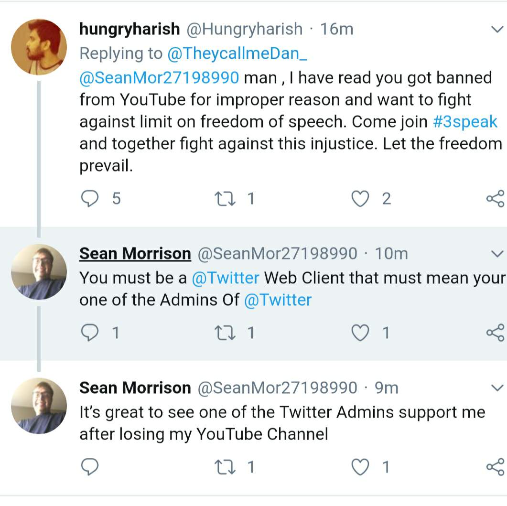
Task: Open options chevron on hungryharish's tweet
Action: 497,30
